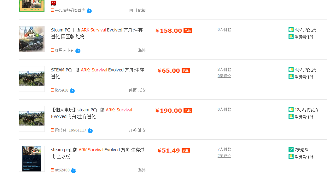Click the red Tmall logo icon at top
327x179 pixels.
click(x=54, y=3)
